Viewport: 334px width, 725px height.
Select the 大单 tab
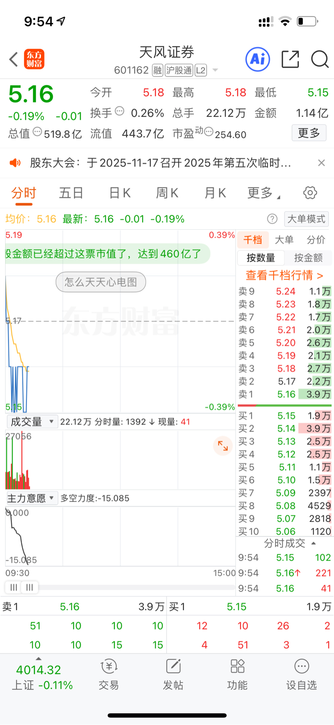[284, 240]
